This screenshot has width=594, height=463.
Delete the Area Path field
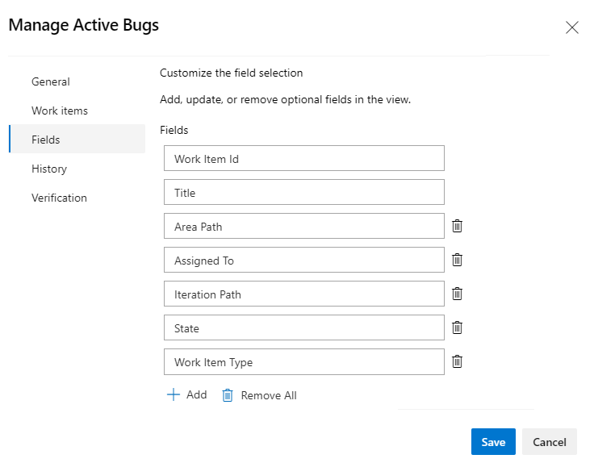[x=457, y=226]
